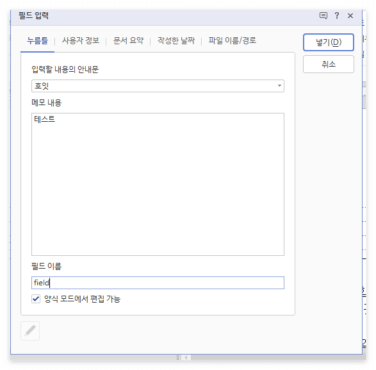Click the 넣기(D) button
Viewport: 376px width, 370px height.
pos(329,42)
